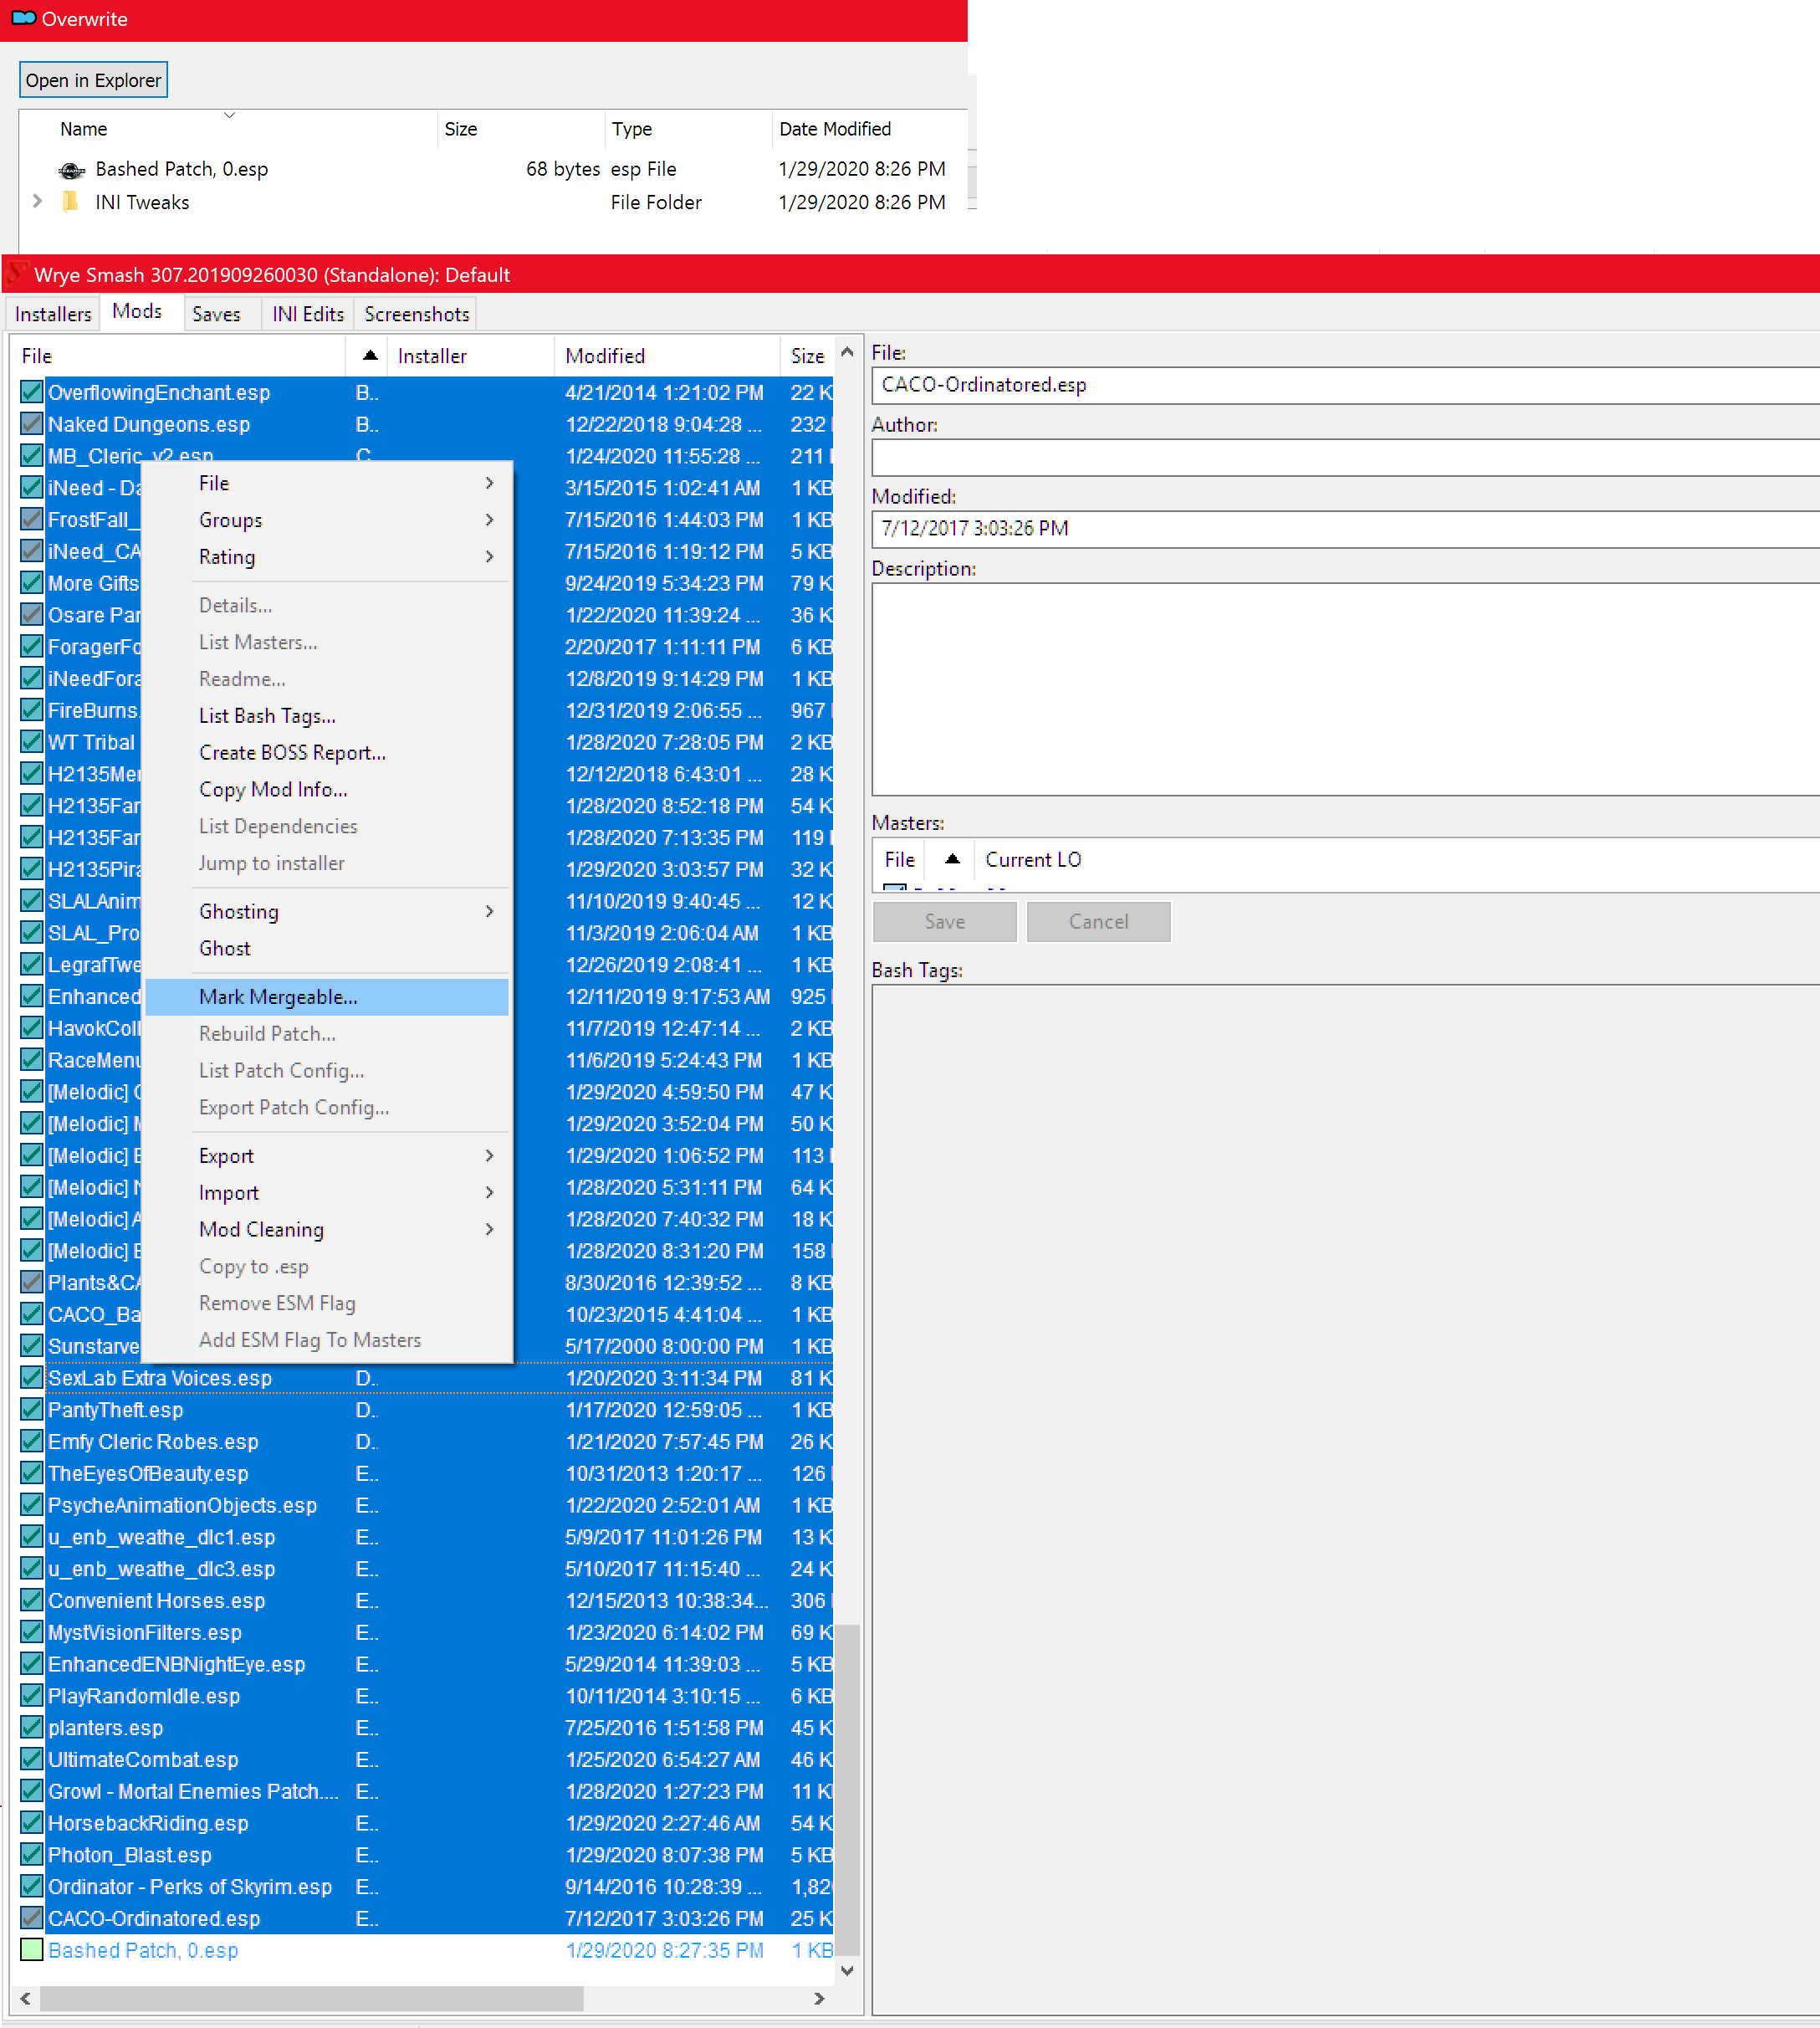1820x2028 pixels.
Task: Expand the Rating submenu
Action: [327, 557]
